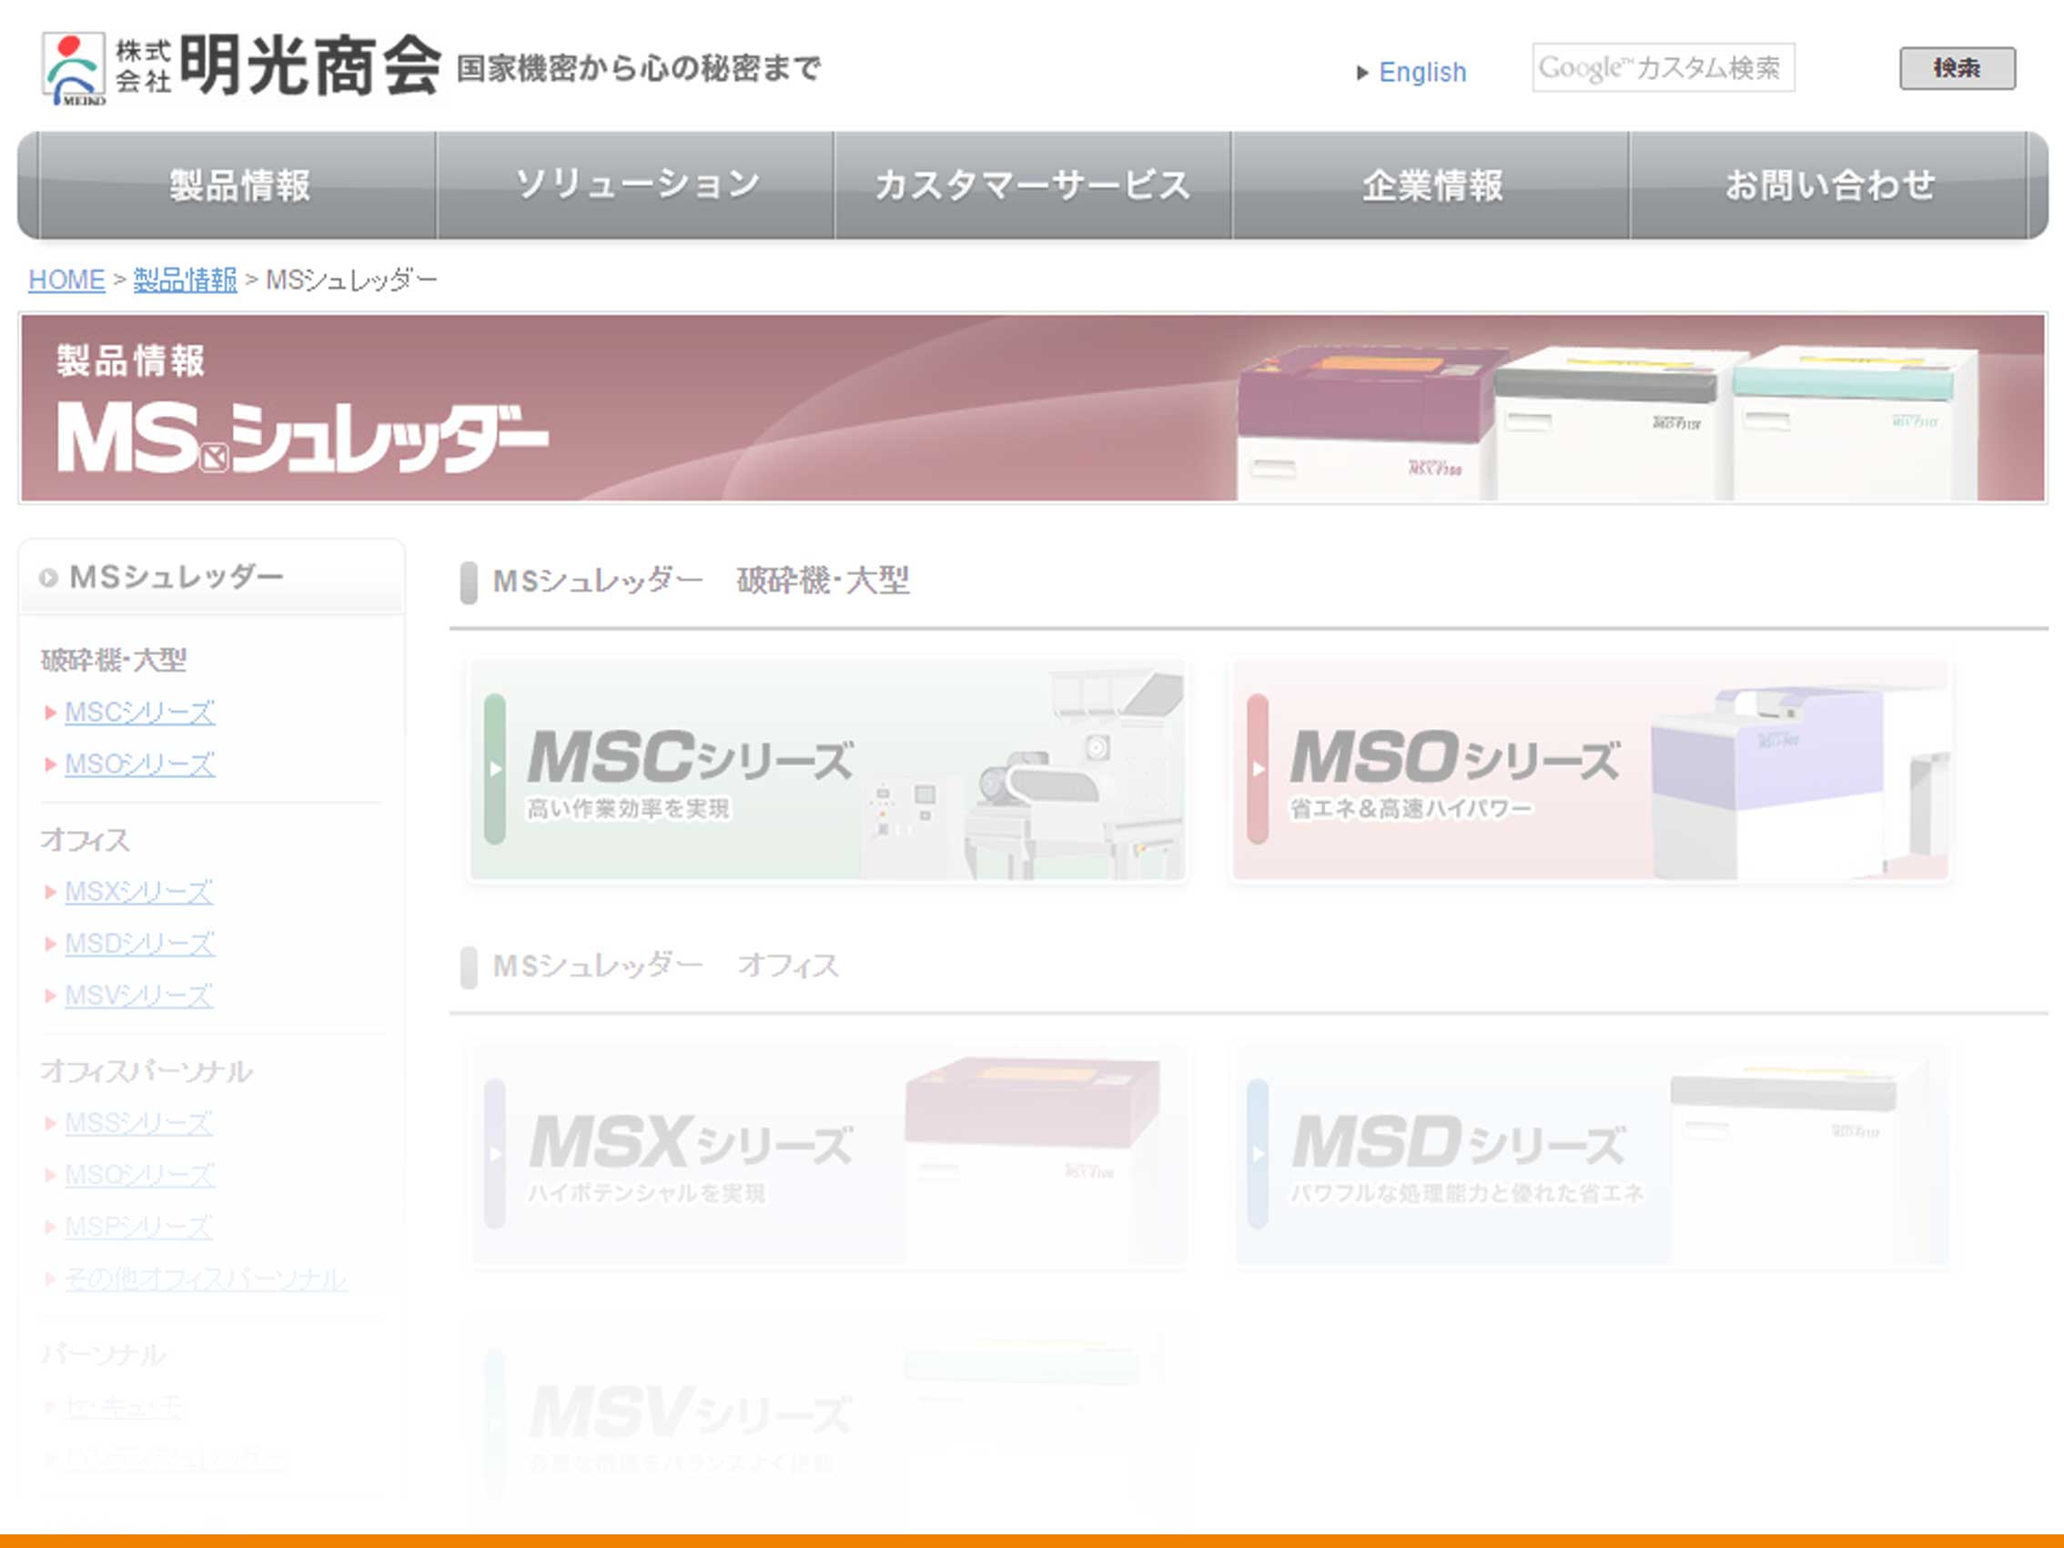Click the MSシュレッダー sidebar heading
The height and width of the screenshot is (1548, 2064).
[177, 577]
